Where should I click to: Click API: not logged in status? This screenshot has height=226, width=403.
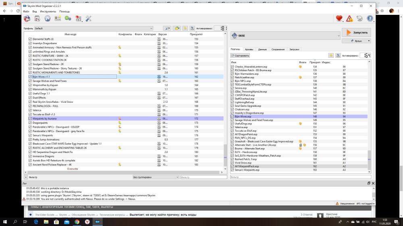tap(365, 204)
